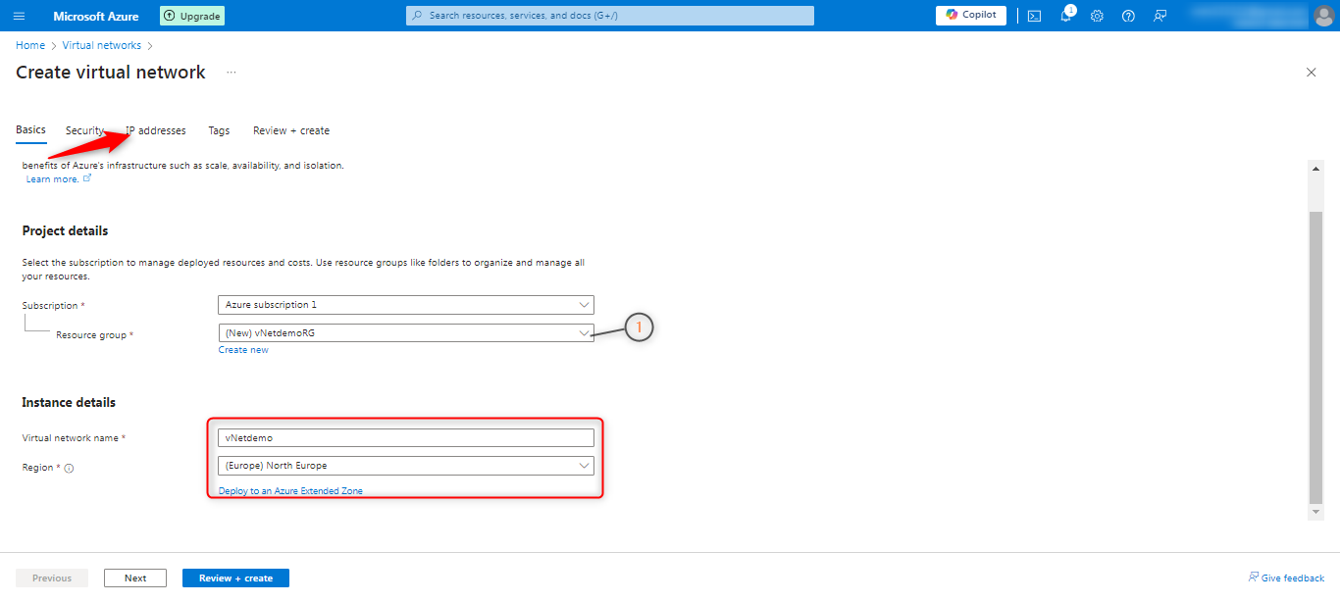Focus the search resources box
The width and height of the screenshot is (1340, 603).
[x=610, y=16]
